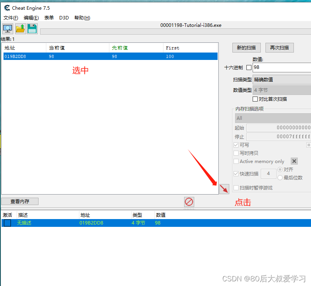The image size is (311, 286).
Task: Click 无描述 in the address list
Action: pyautogui.click(x=24, y=223)
